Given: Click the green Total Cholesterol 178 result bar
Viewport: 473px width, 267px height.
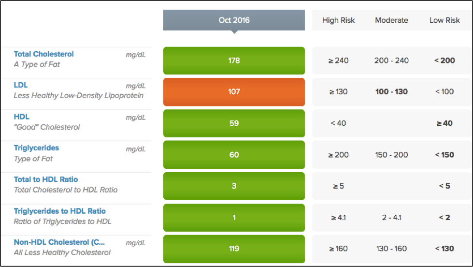Looking at the screenshot, I should pos(234,60).
